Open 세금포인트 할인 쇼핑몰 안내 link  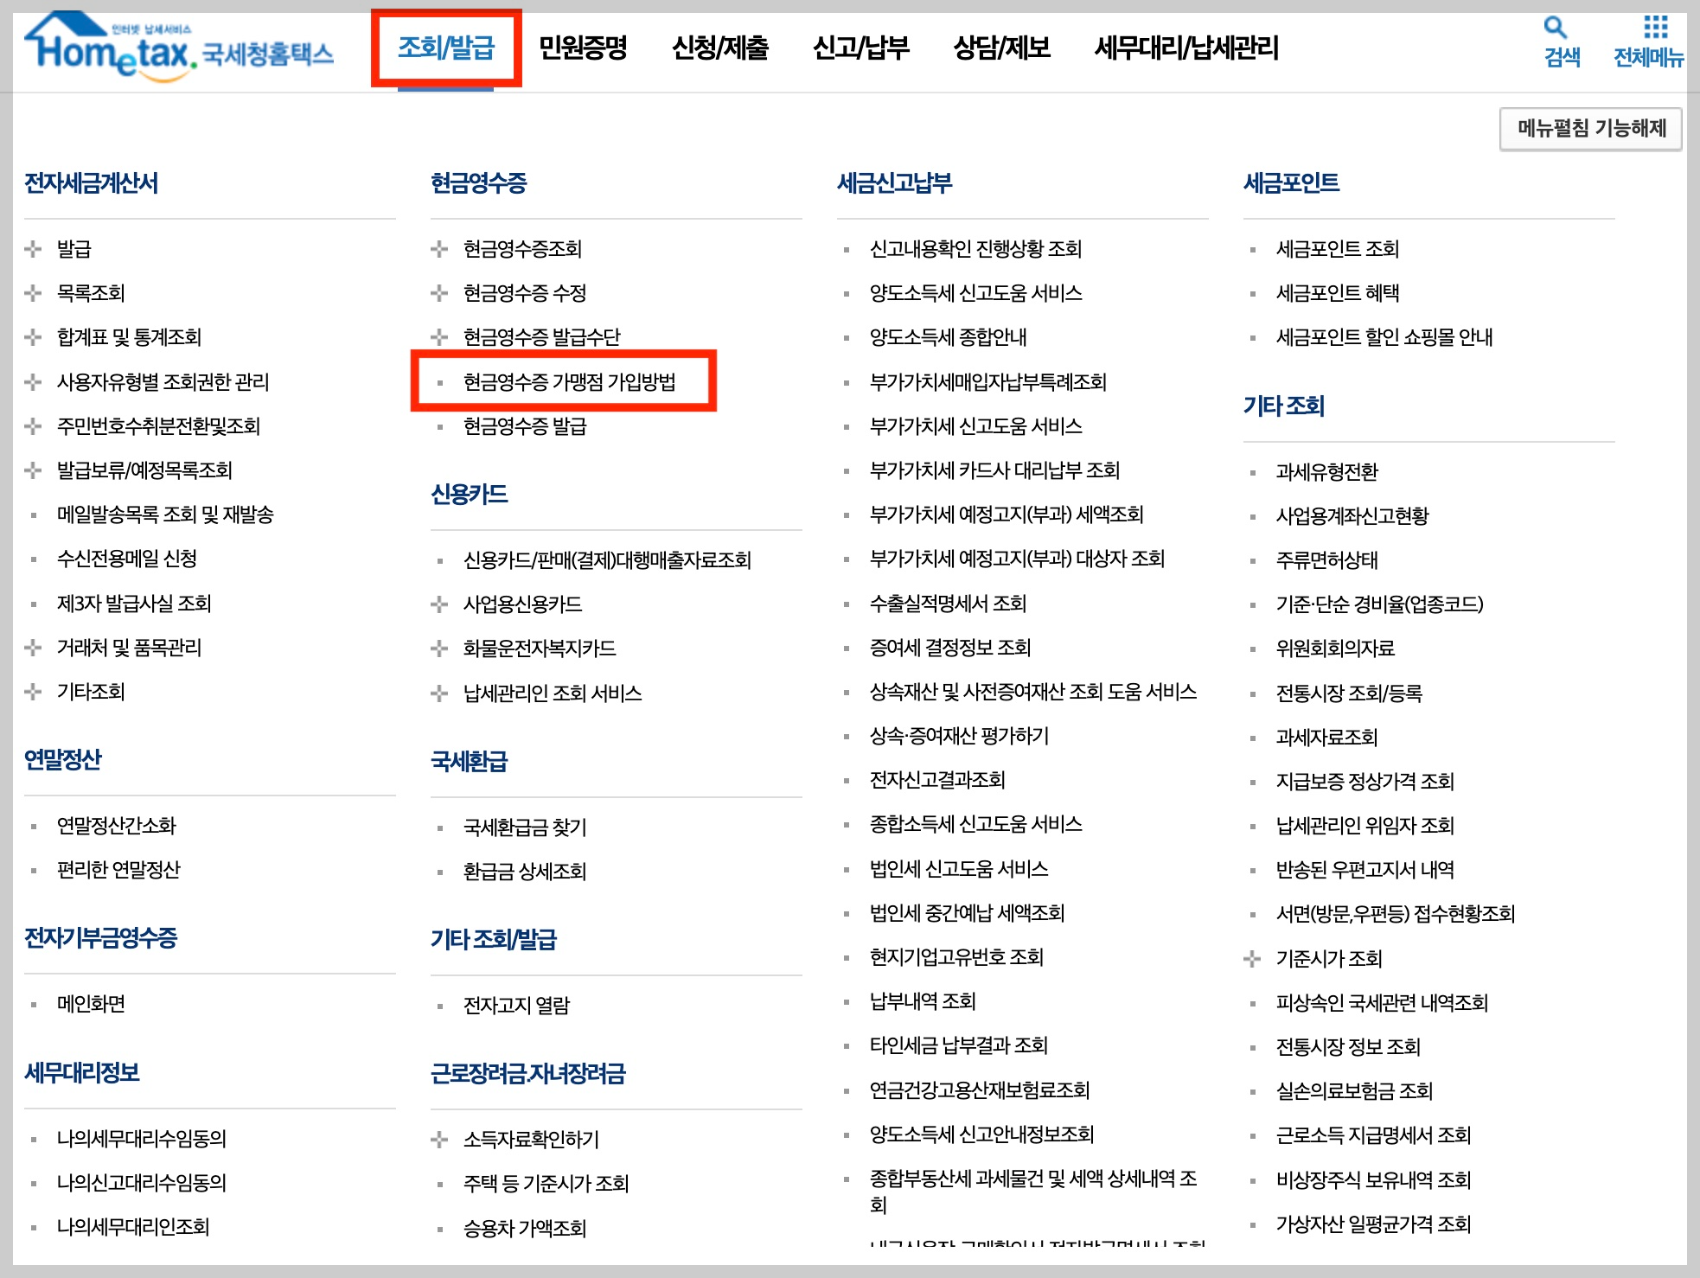pos(1384,337)
